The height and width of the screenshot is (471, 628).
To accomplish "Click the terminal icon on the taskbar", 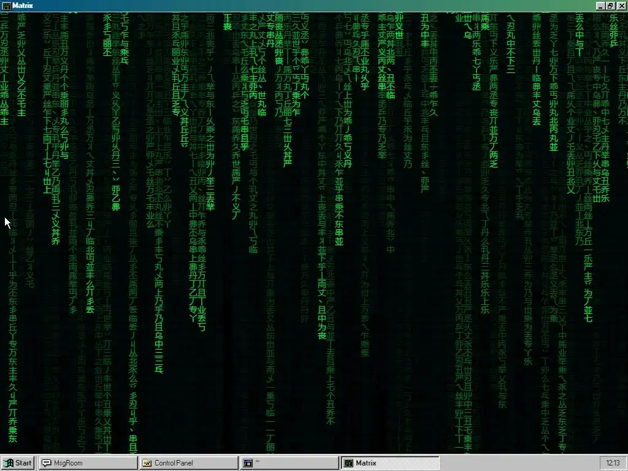I will (x=248, y=463).
